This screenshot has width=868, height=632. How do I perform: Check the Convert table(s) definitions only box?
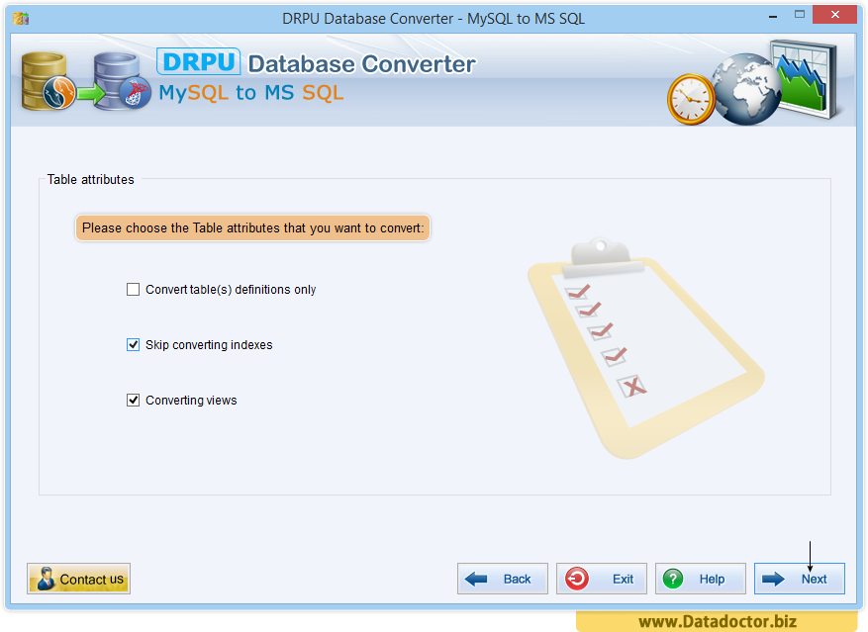(133, 290)
